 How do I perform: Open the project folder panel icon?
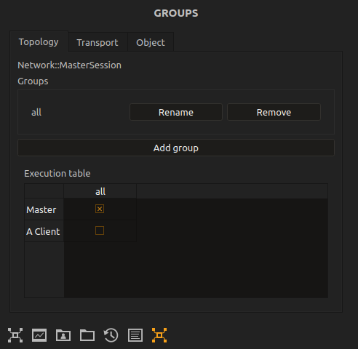(x=87, y=335)
